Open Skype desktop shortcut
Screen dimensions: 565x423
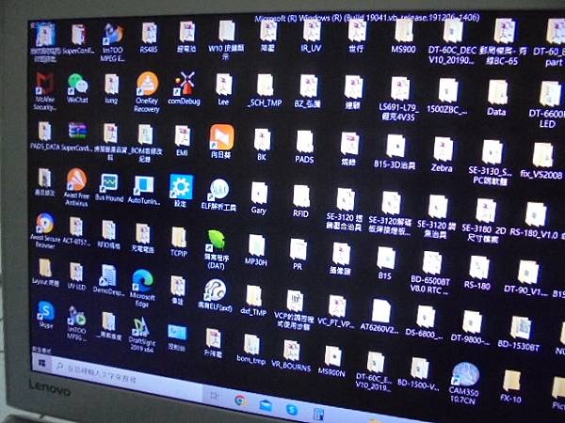click(x=46, y=314)
